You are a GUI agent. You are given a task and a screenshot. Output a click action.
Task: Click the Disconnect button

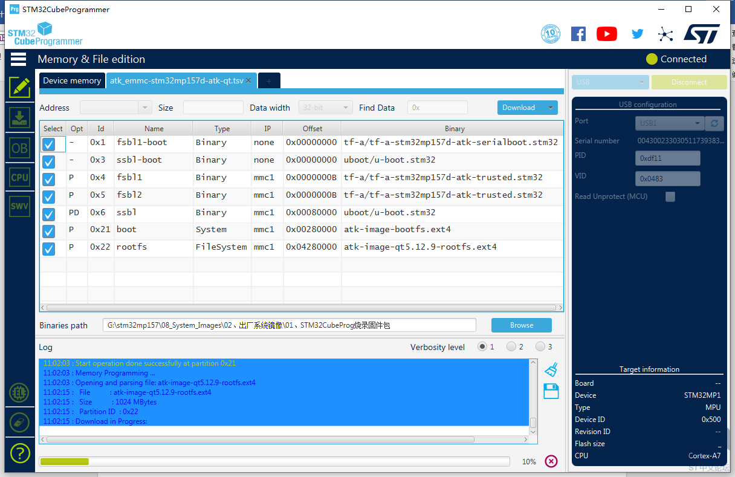689,82
